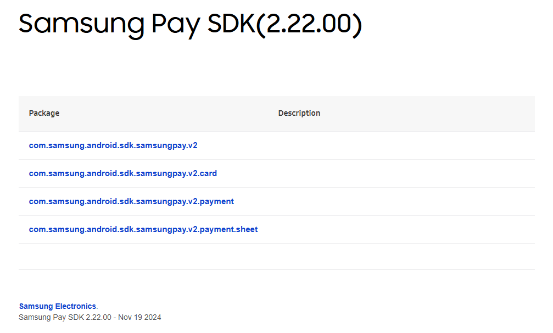This screenshot has height=333, width=553.
Task: Click the version number (2.22.00) in the title
Action: click(x=309, y=24)
